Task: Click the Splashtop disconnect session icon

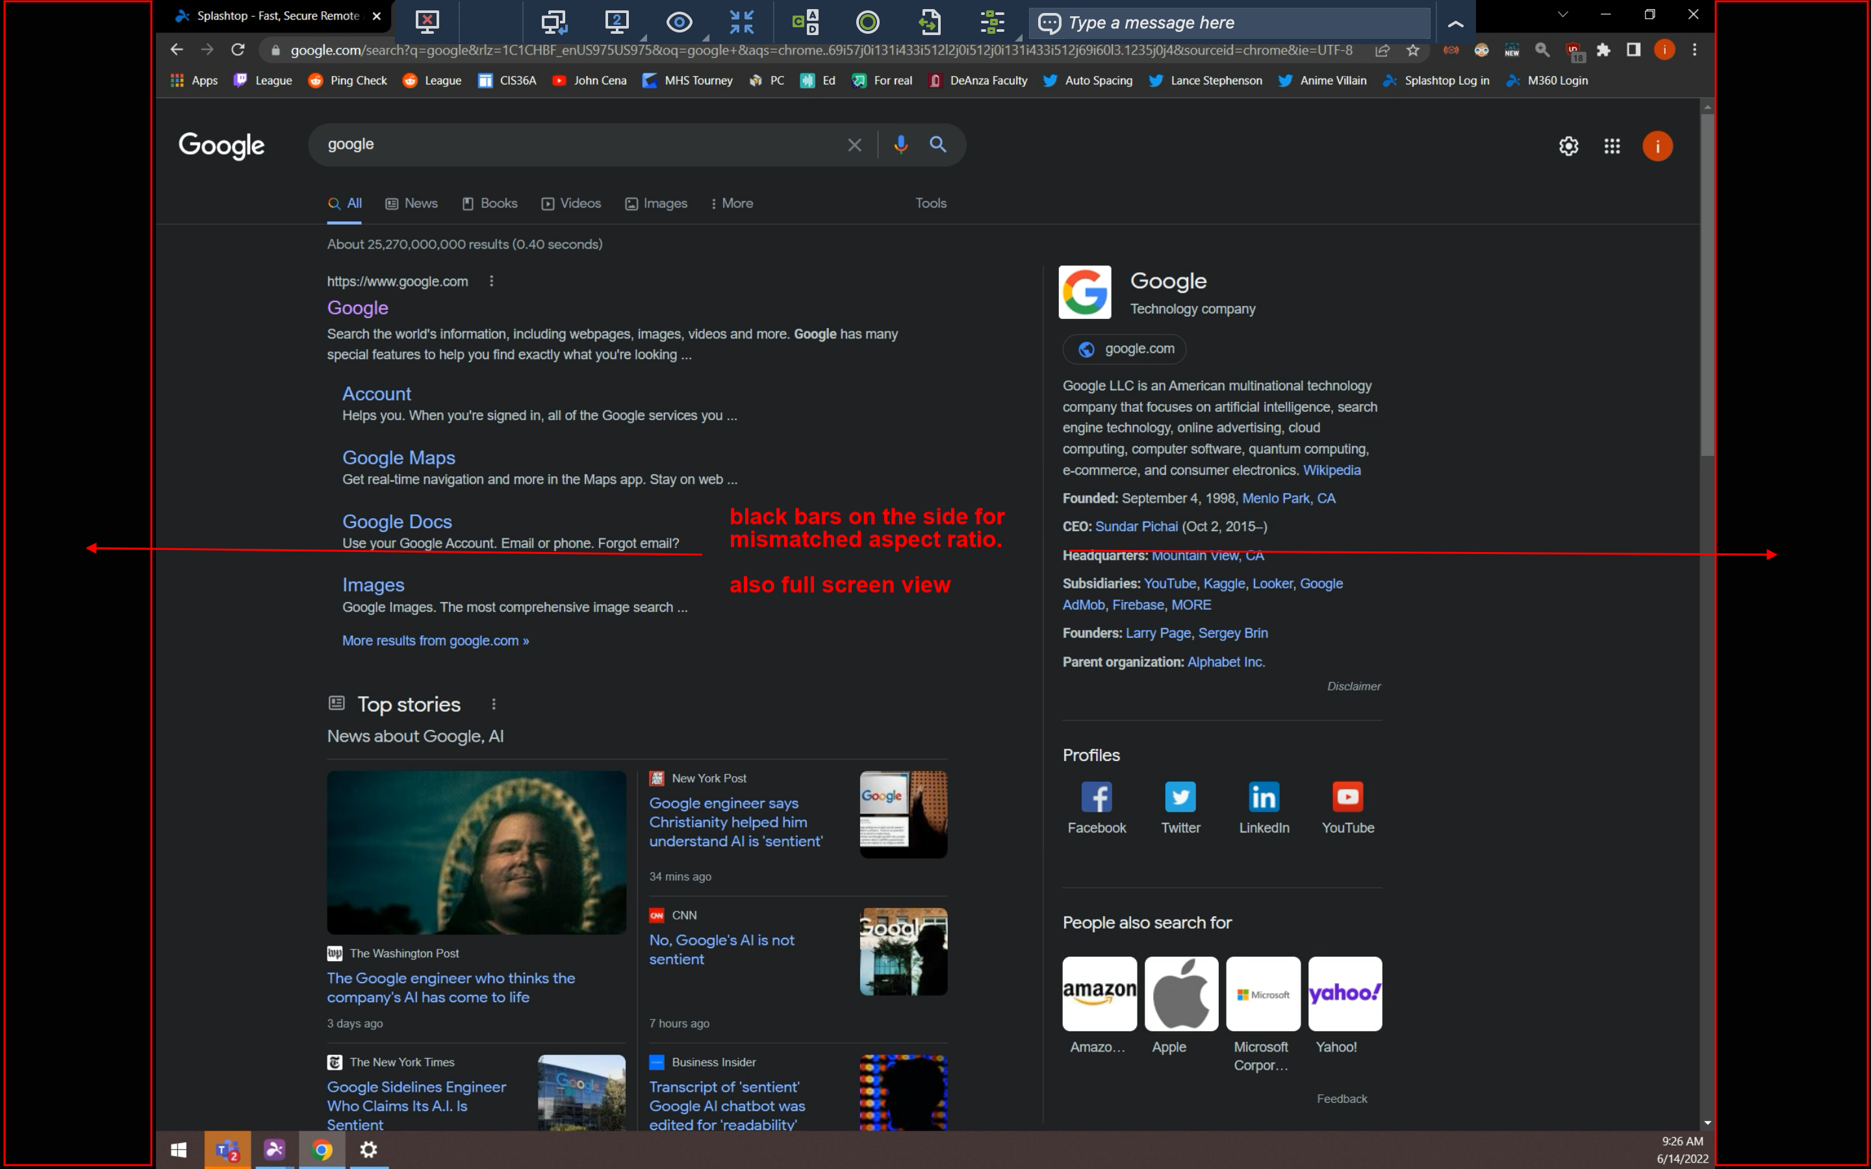Action: click(x=427, y=23)
